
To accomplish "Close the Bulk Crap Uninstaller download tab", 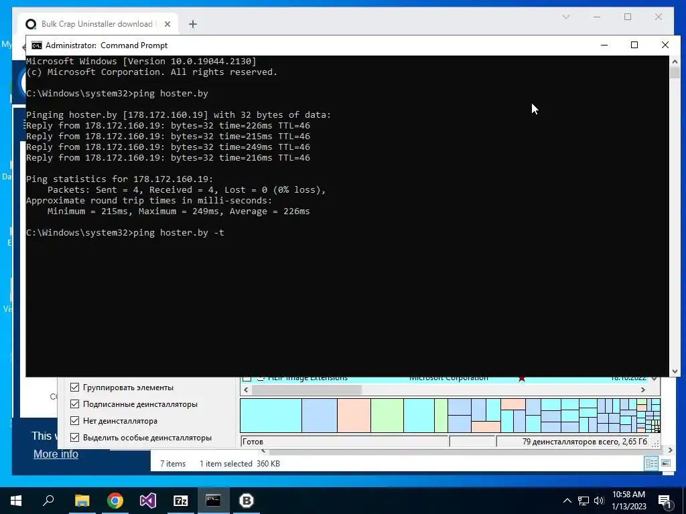I will click(x=167, y=24).
